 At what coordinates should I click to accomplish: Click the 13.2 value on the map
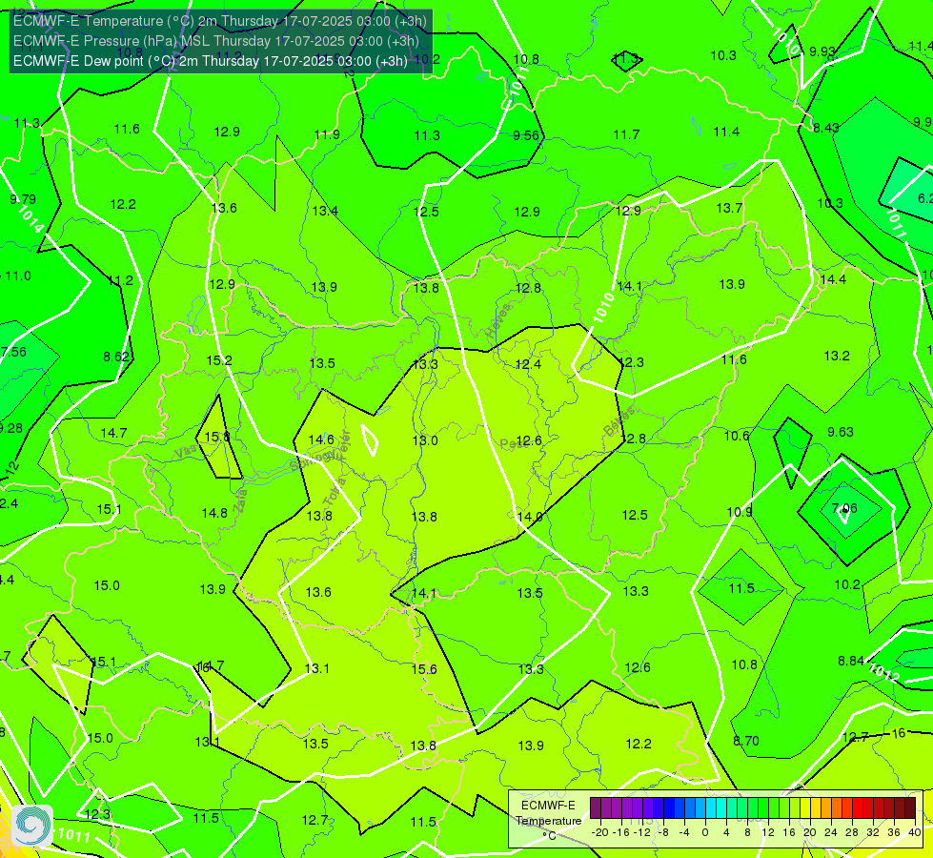(837, 356)
